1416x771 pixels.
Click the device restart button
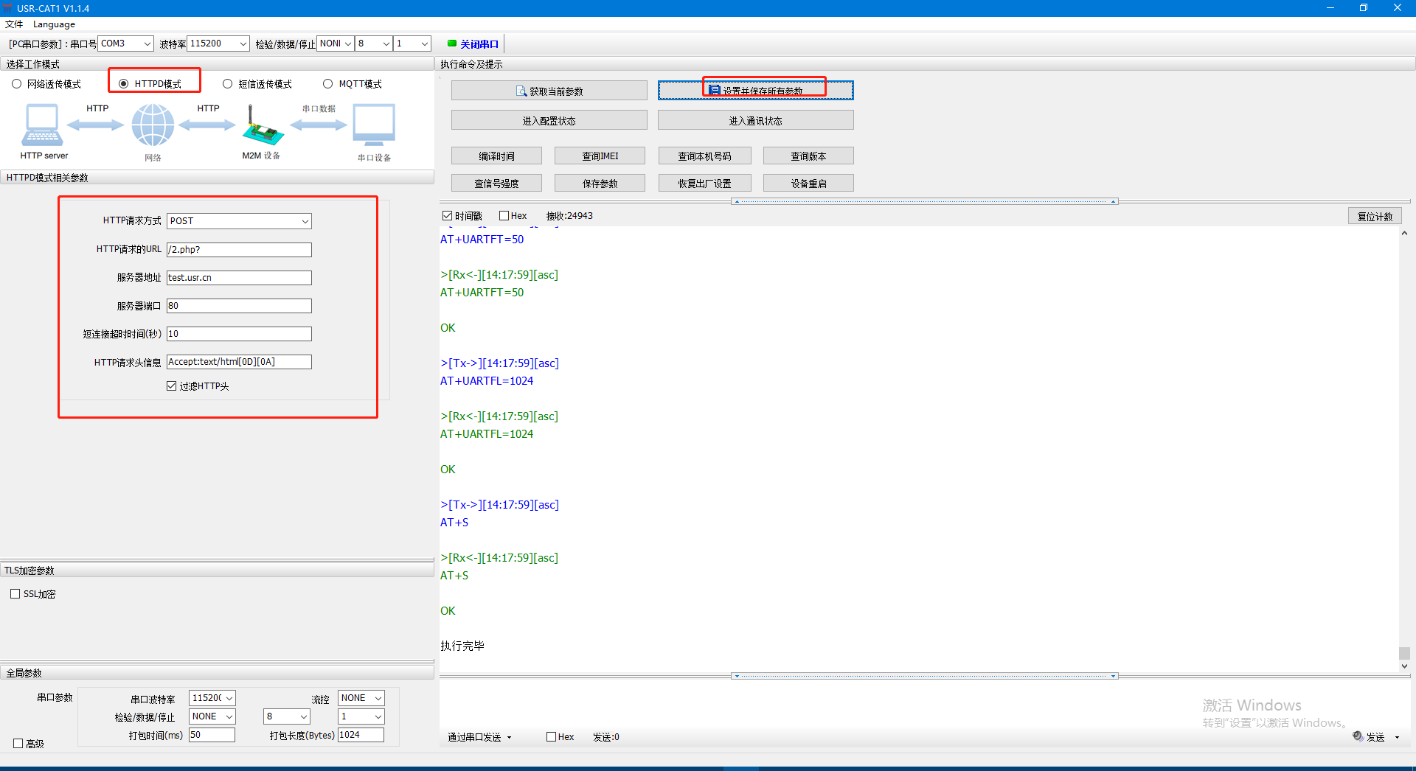coord(808,184)
